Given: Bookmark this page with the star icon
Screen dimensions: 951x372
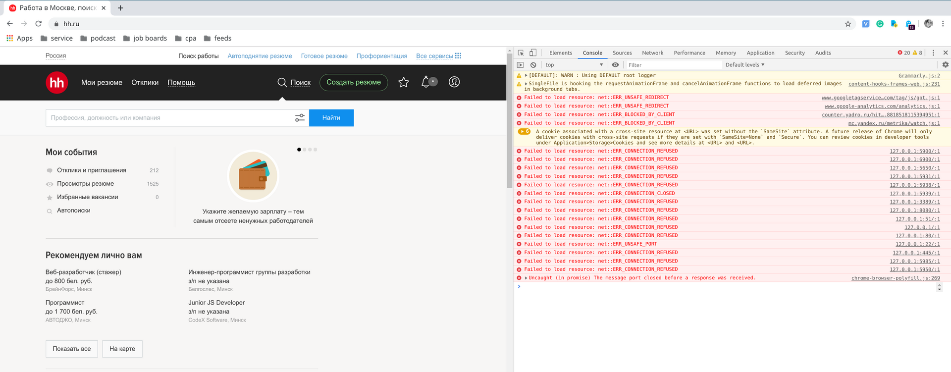Looking at the screenshot, I should (848, 24).
